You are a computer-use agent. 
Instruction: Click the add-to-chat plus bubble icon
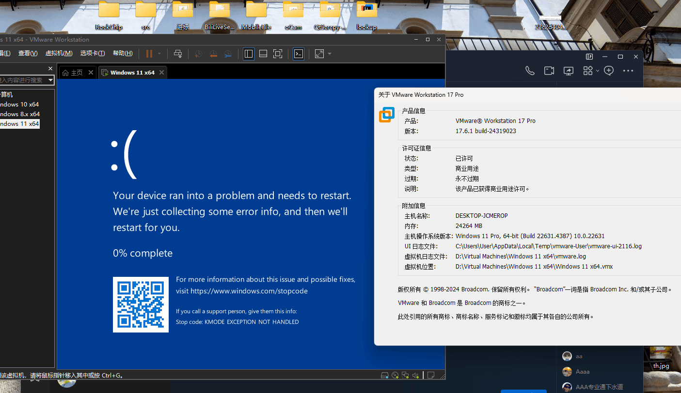[609, 71]
